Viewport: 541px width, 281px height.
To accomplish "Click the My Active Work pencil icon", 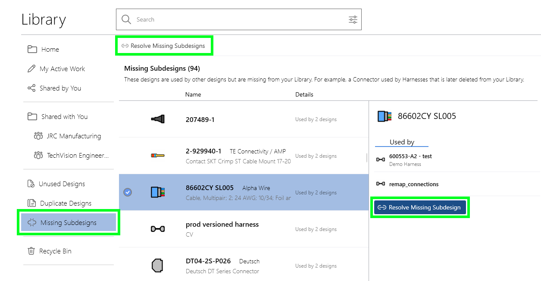I will (x=31, y=69).
